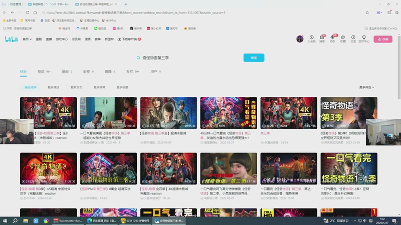401x225 pixels.
Task: Click the pink 投稿 upload button
Action: 383,39
